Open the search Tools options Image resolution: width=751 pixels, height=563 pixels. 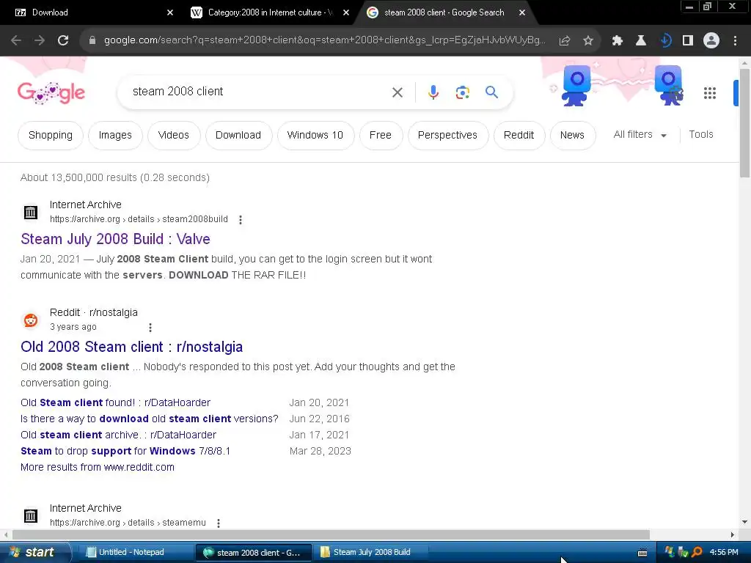(701, 135)
